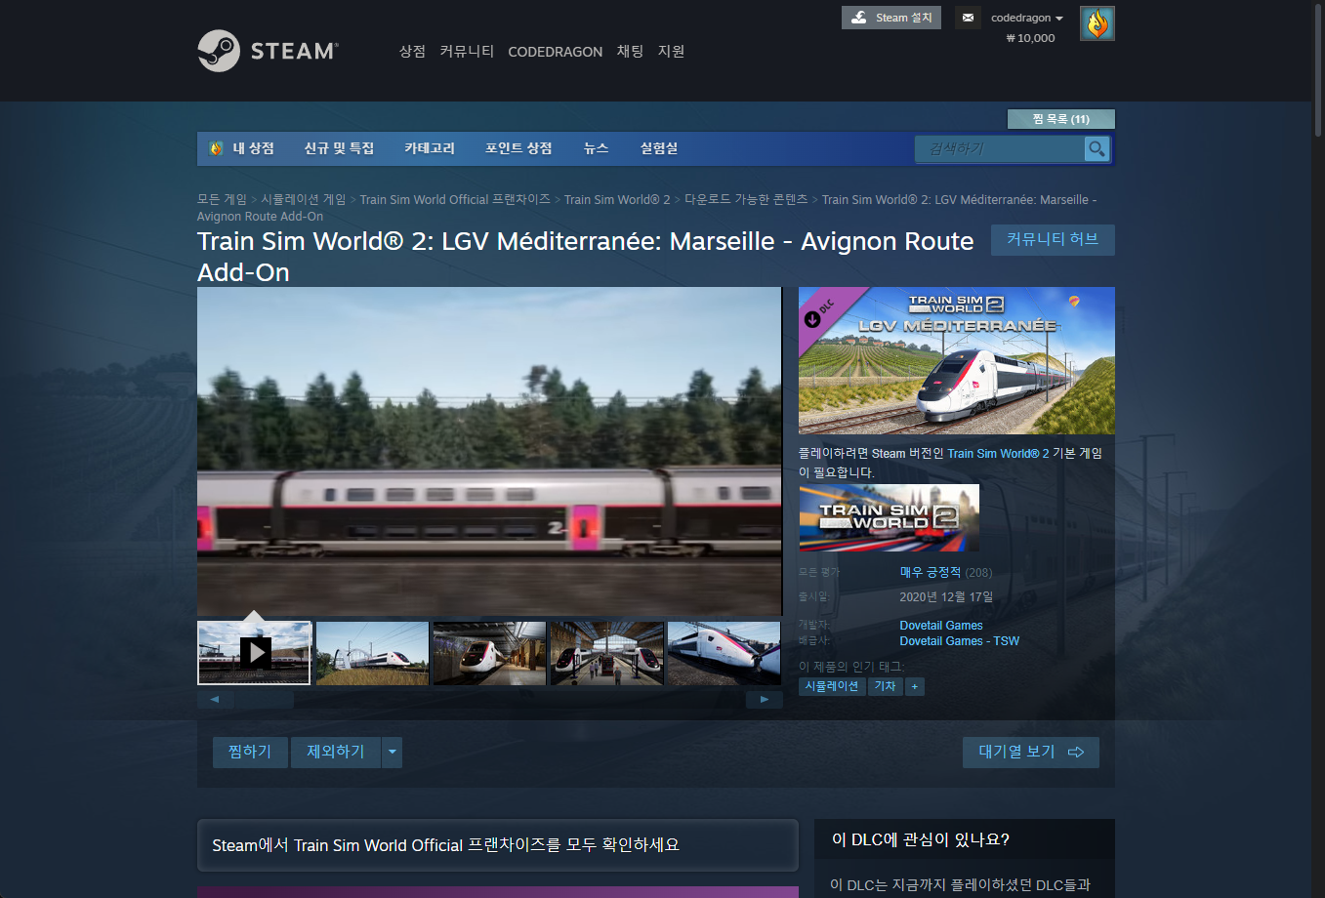Click the 내 상점 store icon

pos(217,148)
